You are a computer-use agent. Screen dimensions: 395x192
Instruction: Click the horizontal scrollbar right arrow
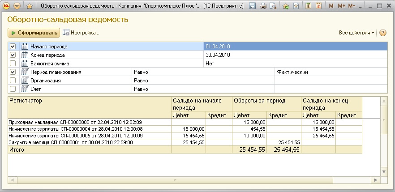(x=376, y=180)
